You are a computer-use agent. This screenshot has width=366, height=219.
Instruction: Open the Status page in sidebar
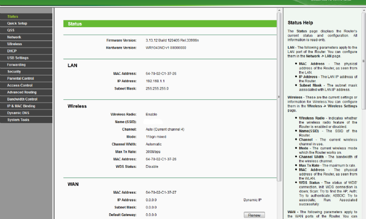13,17
